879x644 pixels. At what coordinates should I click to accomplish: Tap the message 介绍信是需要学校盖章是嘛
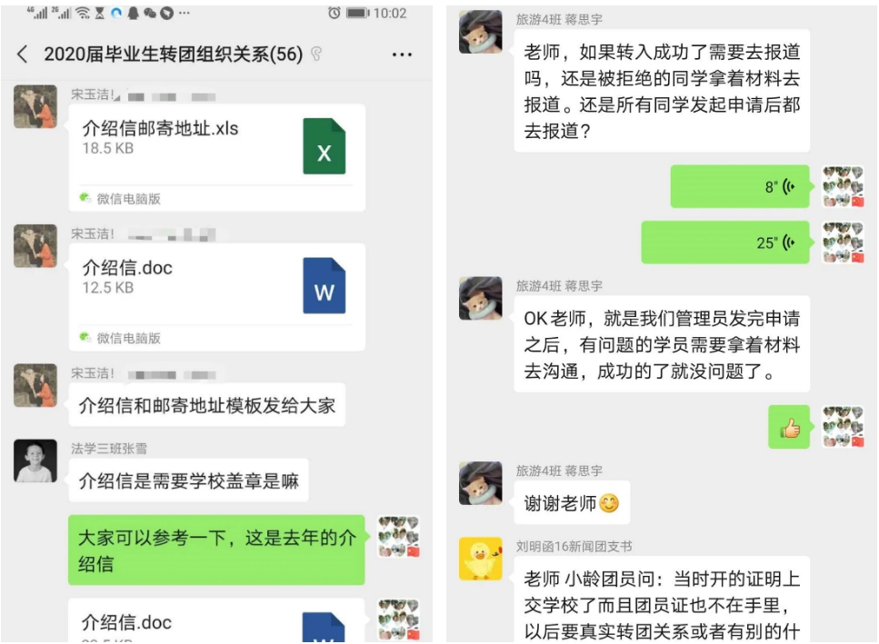click(x=188, y=481)
